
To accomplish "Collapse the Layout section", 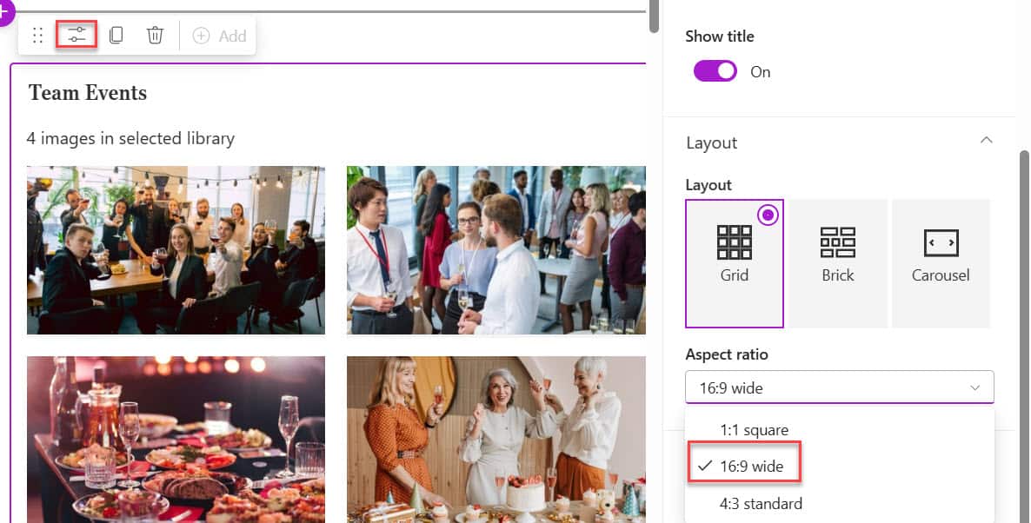I will point(986,140).
